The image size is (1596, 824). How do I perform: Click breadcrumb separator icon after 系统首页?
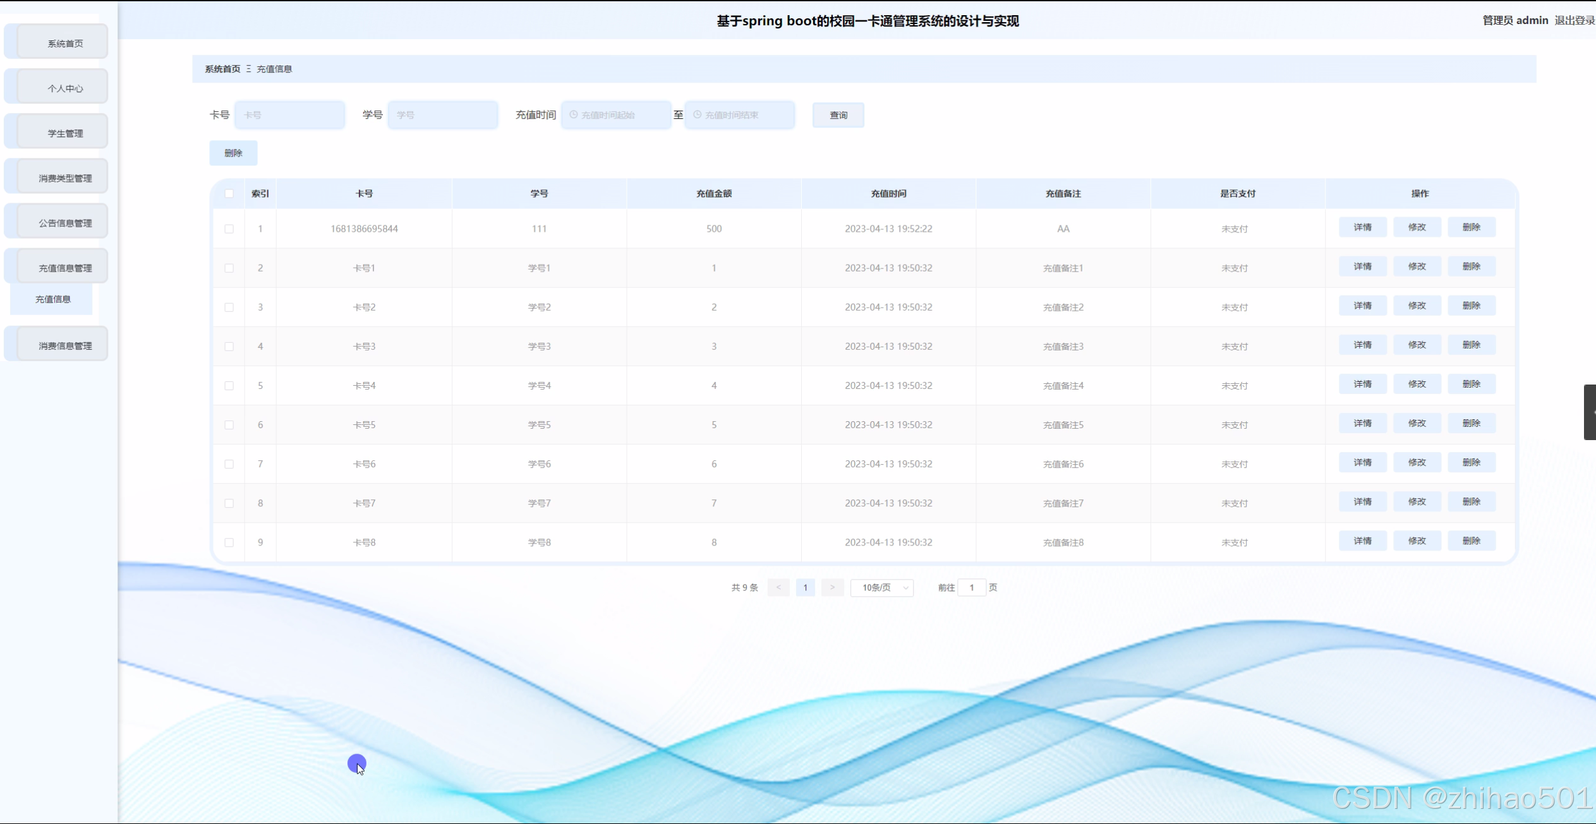[x=249, y=69]
